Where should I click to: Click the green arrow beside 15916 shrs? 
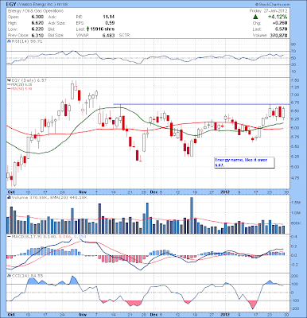point(87,29)
